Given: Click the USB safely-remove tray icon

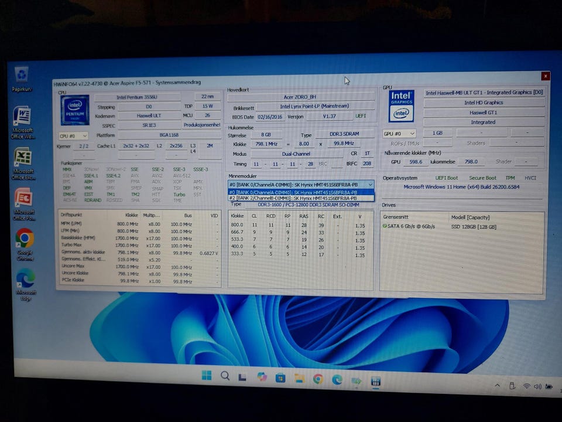Looking at the screenshot, I should point(512,386).
